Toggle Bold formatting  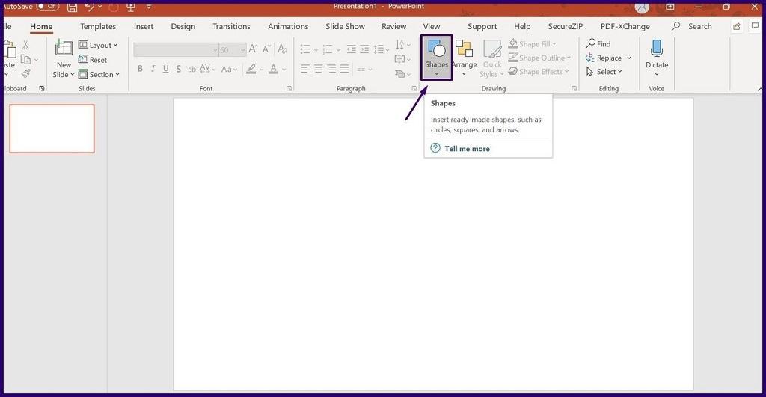140,69
